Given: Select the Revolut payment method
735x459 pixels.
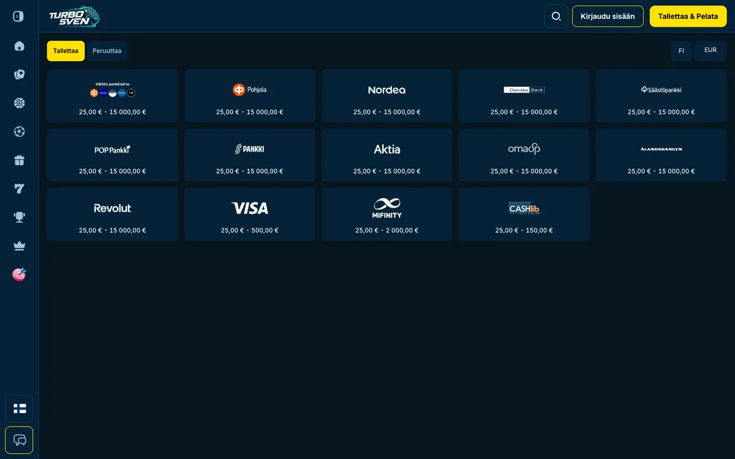Looking at the screenshot, I should 113,214.
